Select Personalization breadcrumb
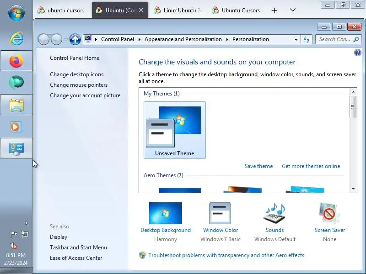Viewport: 366px width, 274px height. (x=250, y=39)
